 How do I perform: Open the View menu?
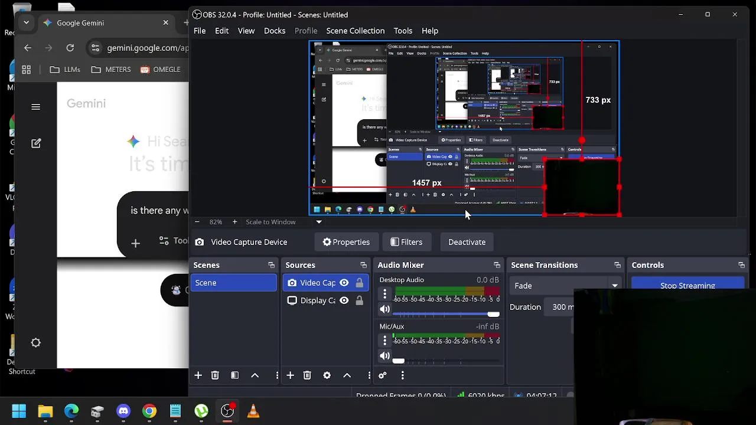(x=246, y=31)
